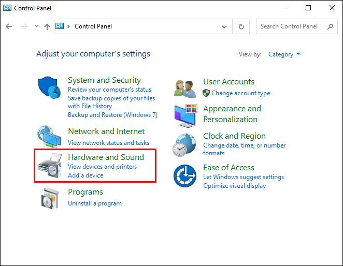This screenshot has height=266, width=343.
Task: Click the Uninstall a program link
Action: coord(95,203)
